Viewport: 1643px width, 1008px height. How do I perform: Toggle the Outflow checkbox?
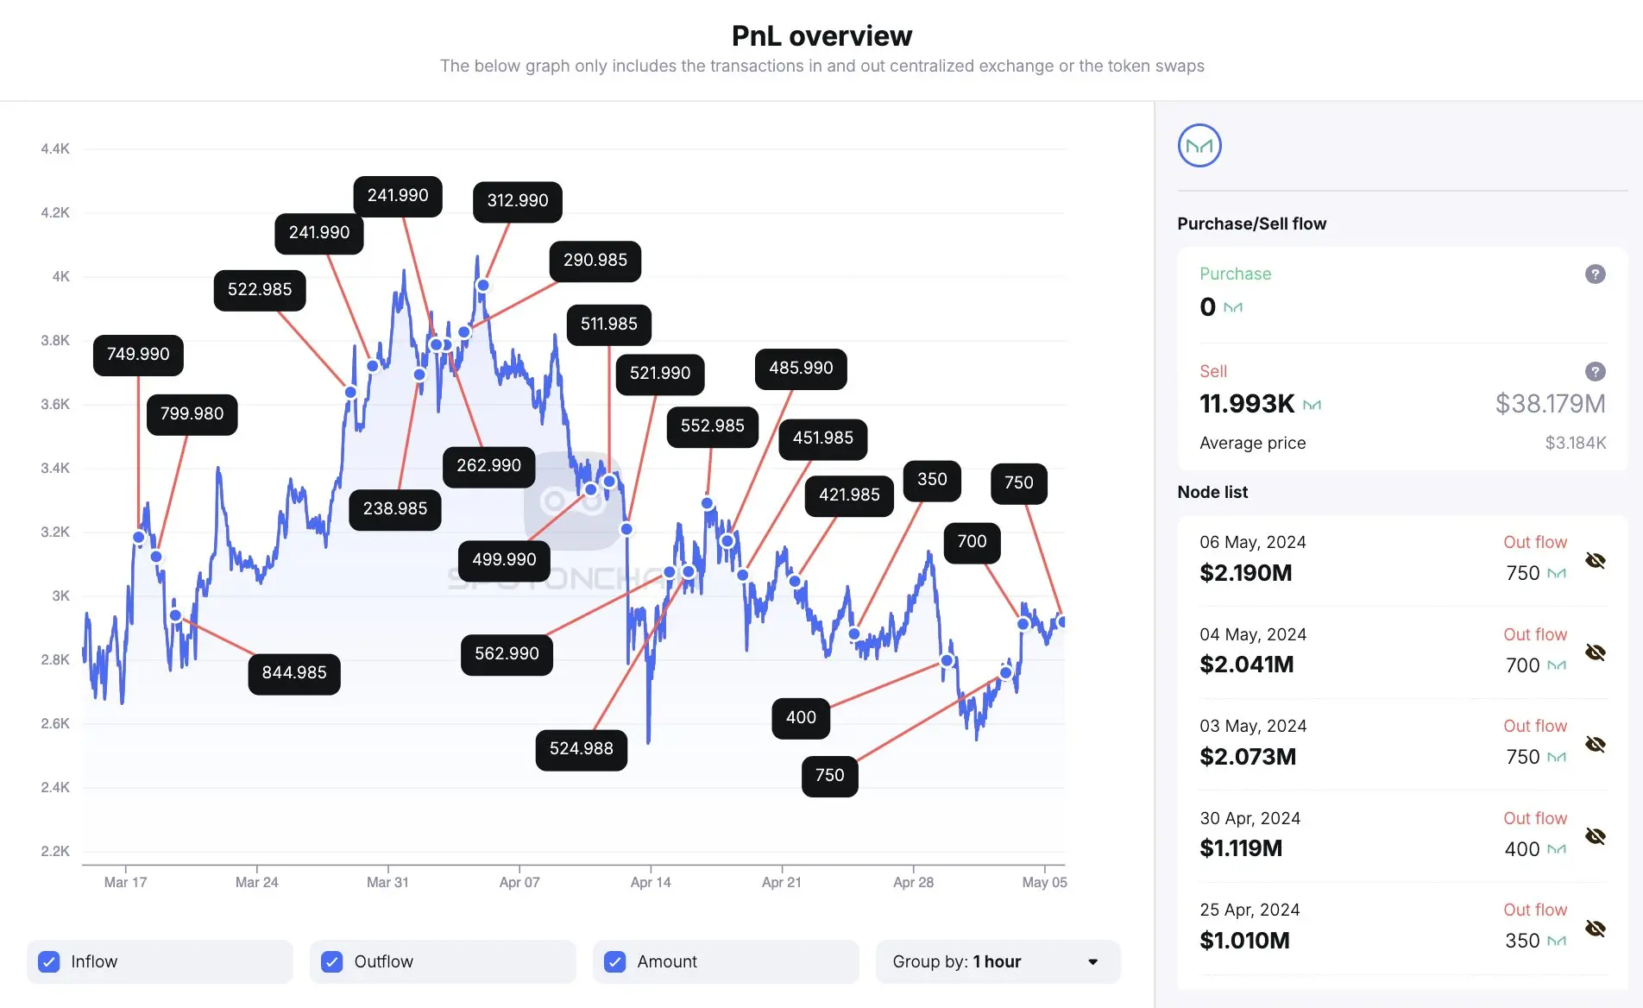click(332, 961)
